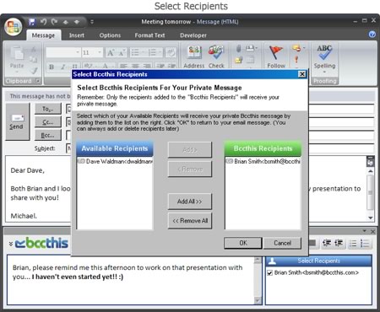Image resolution: width=380 pixels, height=312 pixels.
Task: Open the Format Text tab
Action: 149,35
